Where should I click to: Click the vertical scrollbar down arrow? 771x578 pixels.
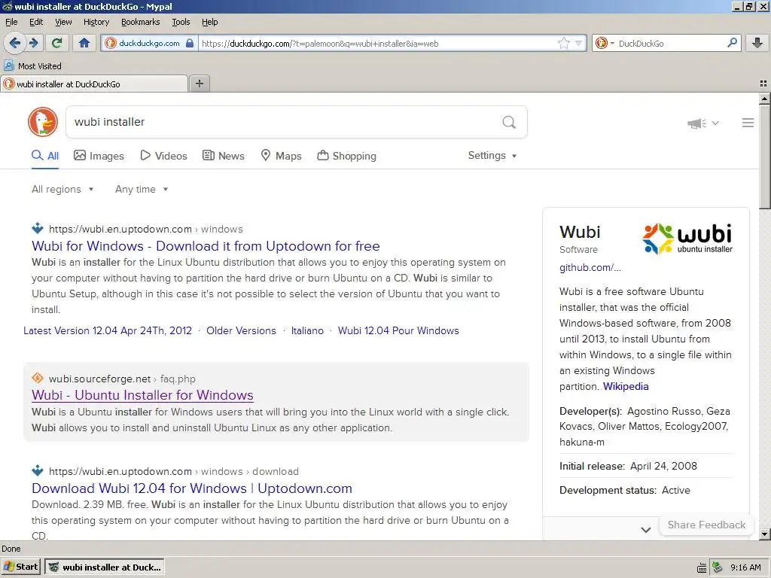click(765, 534)
